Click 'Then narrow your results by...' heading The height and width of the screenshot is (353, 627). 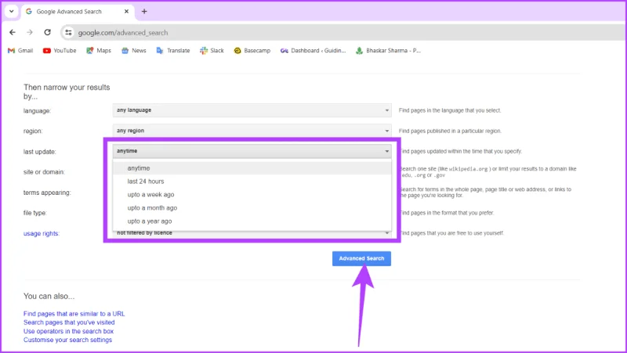tap(67, 92)
